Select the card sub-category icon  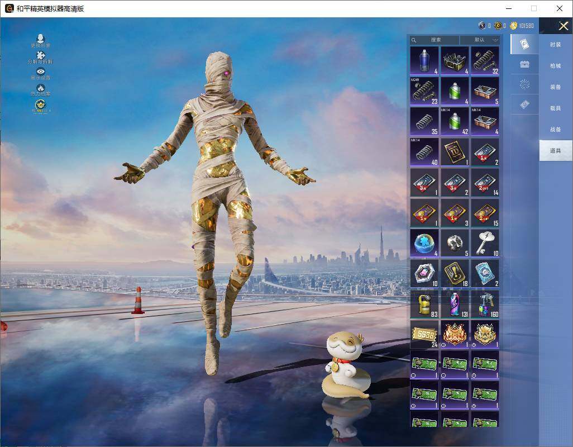point(524,44)
